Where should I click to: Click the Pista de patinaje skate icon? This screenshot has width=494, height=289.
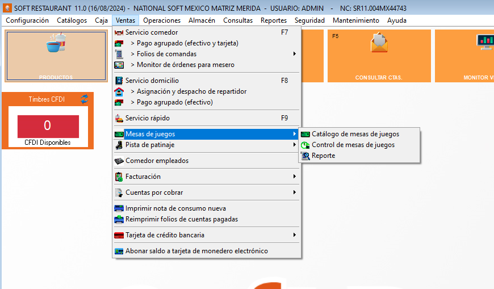coord(119,145)
